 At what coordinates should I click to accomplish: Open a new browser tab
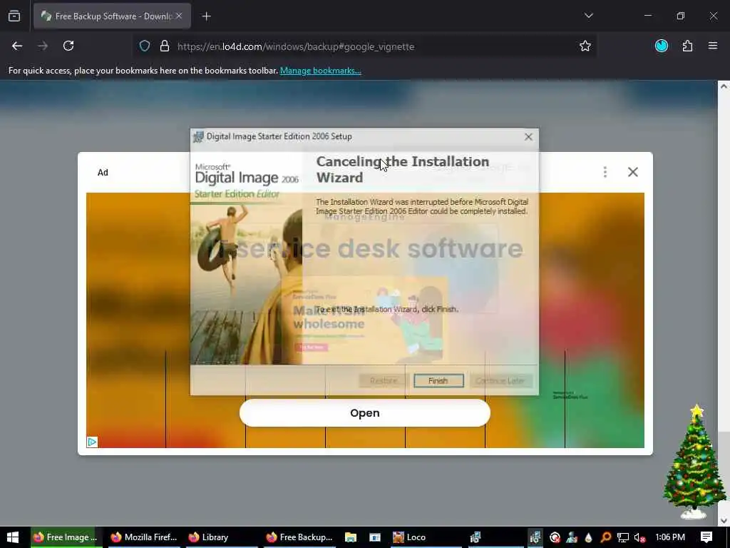click(x=206, y=16)
